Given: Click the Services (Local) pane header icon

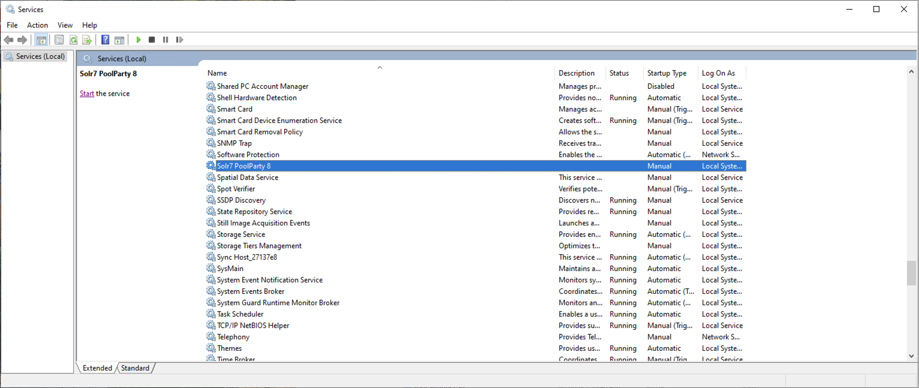Looking at the screenshot, I should pos(88,59).
